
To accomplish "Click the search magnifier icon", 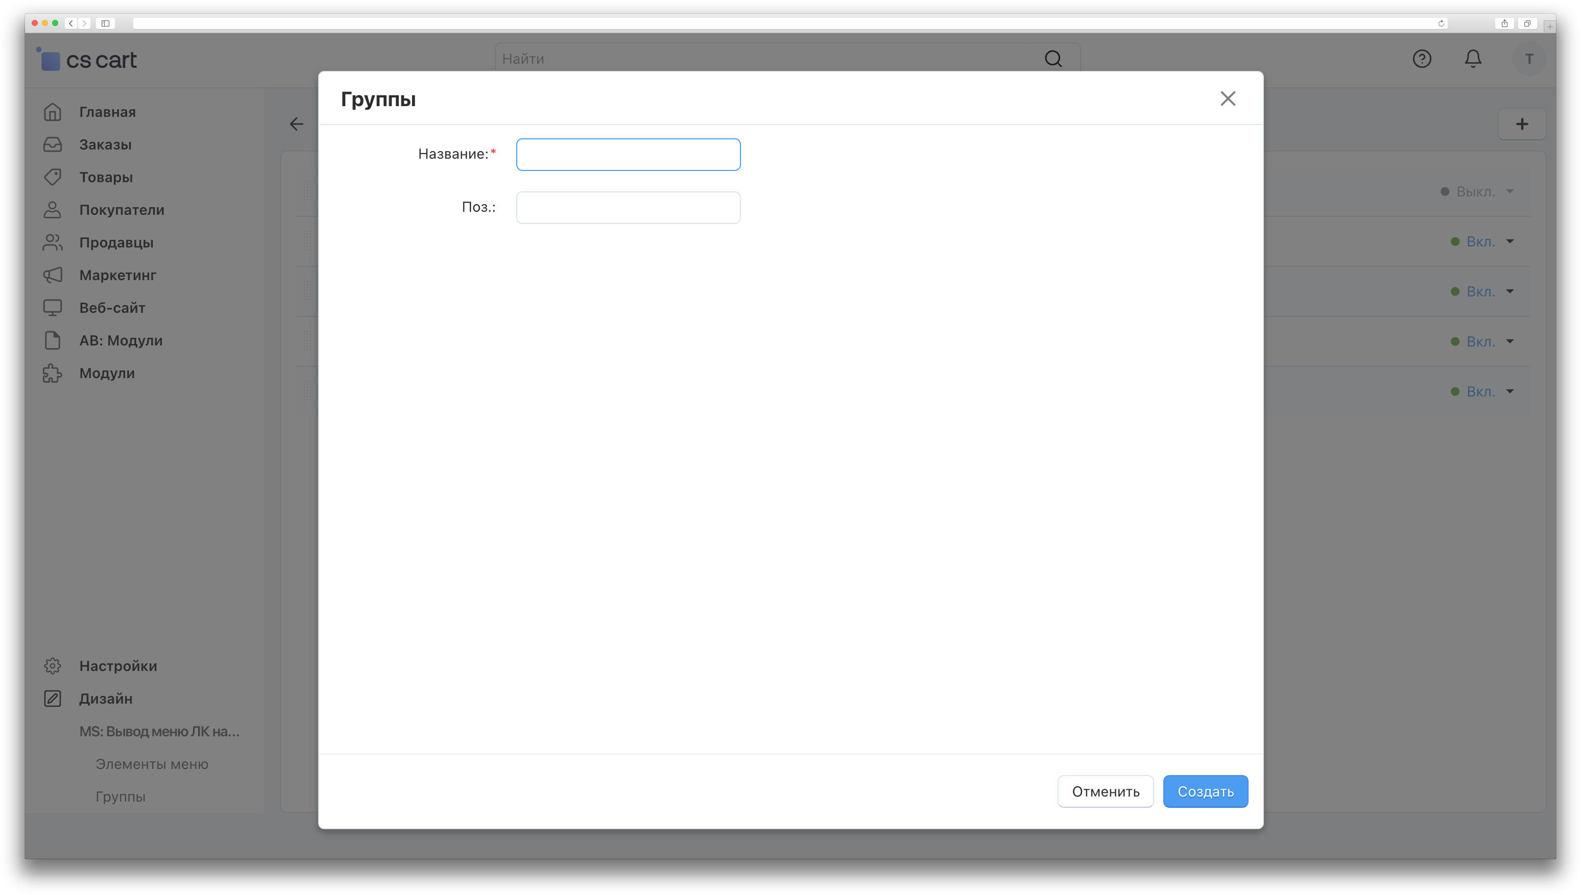I will [1053, 59].
